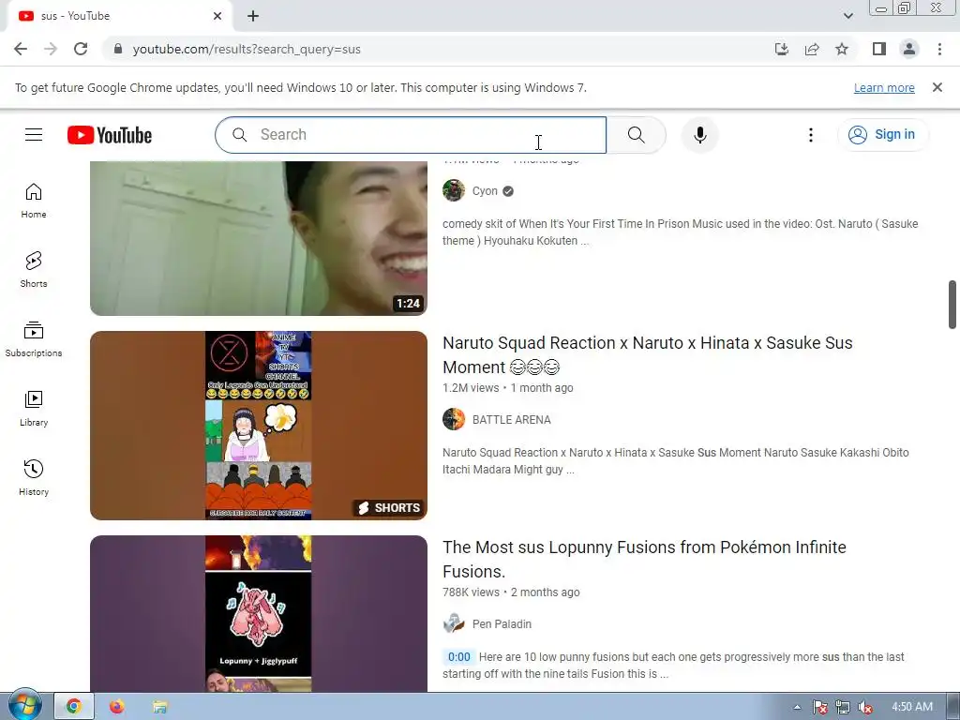Open the Lopunny Fusions video thumbnail
Image resolution: width=960 pixels, height=720 pixels.
259,613
